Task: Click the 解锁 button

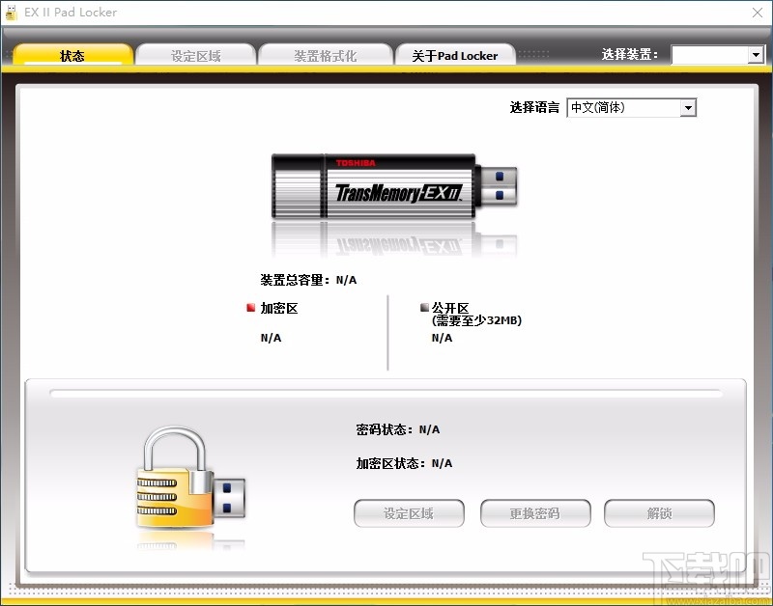Action: [x=659, y=513]
